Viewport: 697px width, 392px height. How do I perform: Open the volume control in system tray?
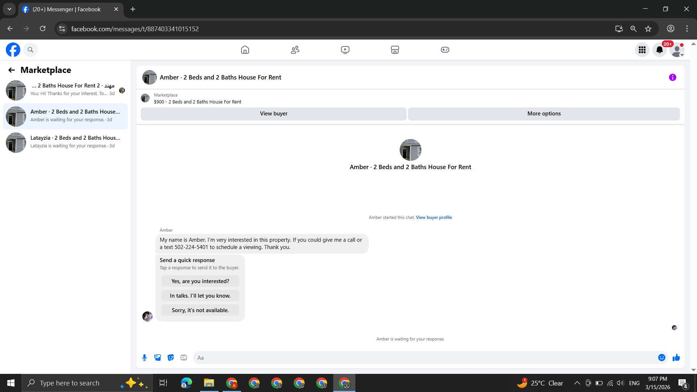[620, 383]
